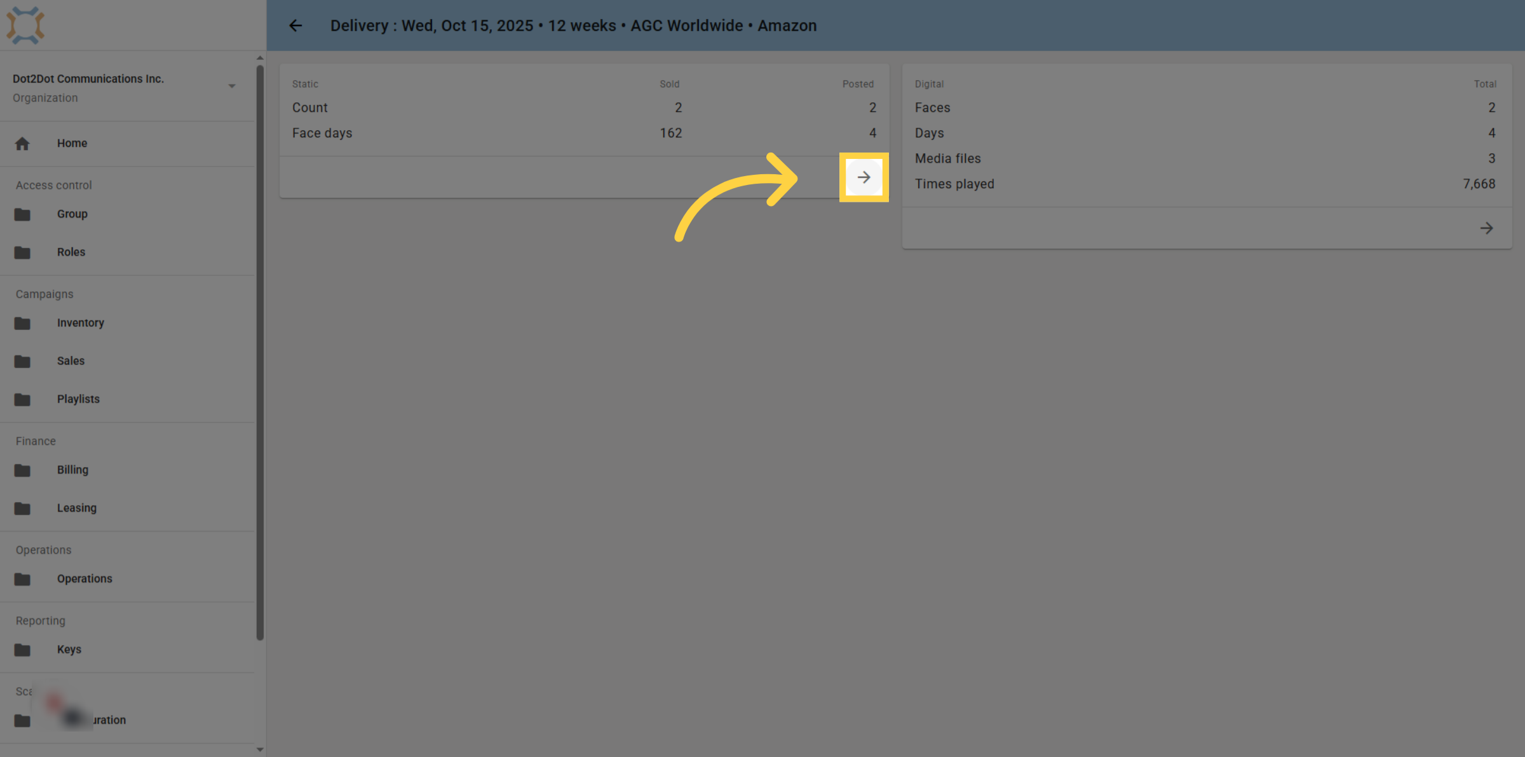Viewport: 1525px width, 757px height.
Task: Open Leasing under Finance
Action: (127, 508)
